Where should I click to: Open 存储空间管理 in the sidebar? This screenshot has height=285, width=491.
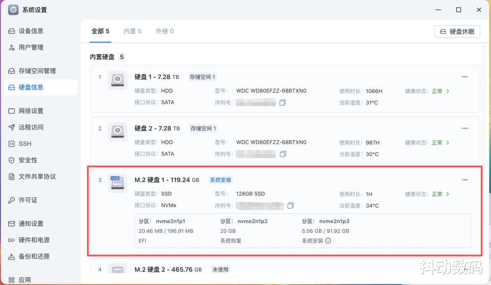pyautogui.click(x=37, y=71)
